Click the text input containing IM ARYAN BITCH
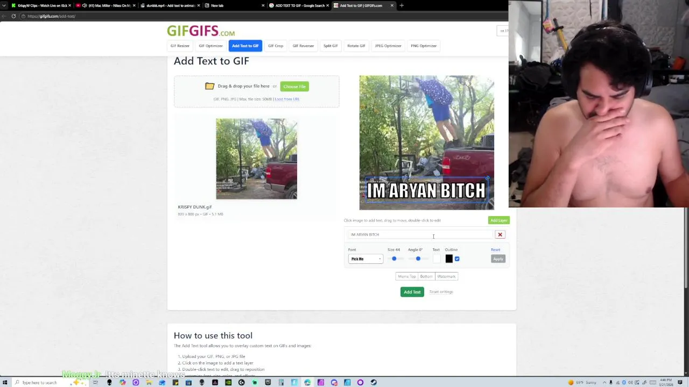Screen dimensions: 689x387 pos(420,234)
